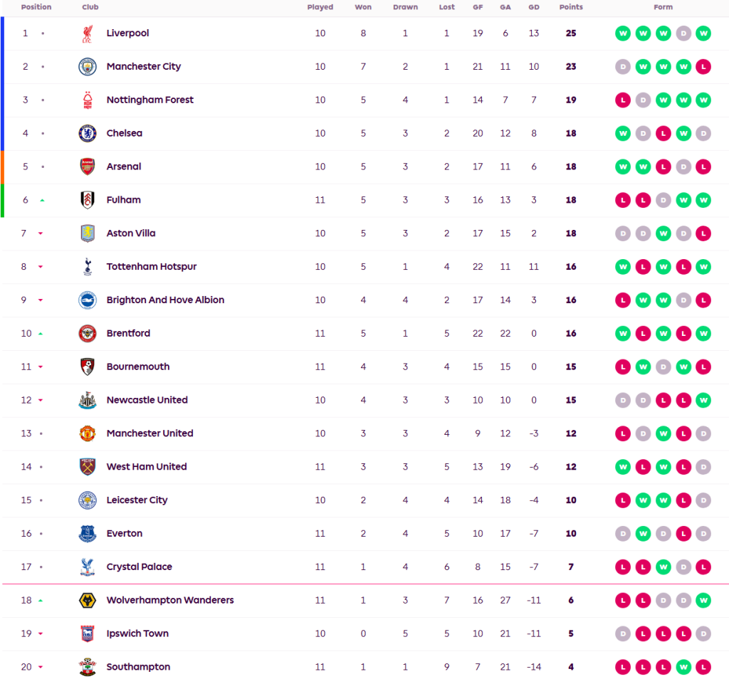729x679 pixels.
Task: Click the Manchester City club badge
Action: tap(87, 67)
